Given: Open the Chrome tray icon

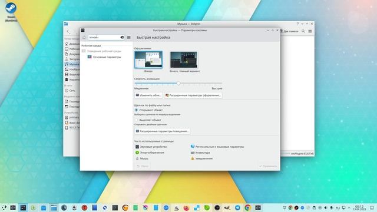Looking at the screenshot, I should [x=290, y=208].
